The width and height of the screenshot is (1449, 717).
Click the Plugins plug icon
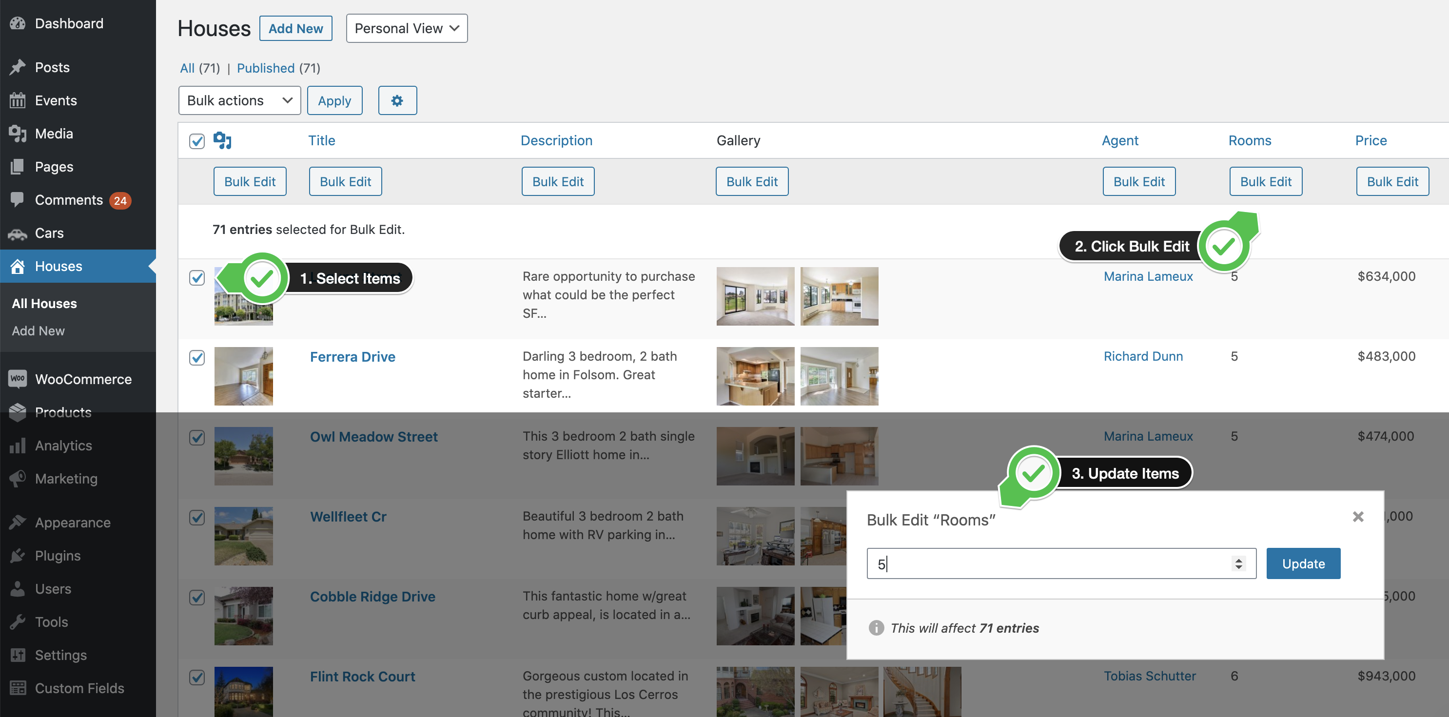(18, 556)
